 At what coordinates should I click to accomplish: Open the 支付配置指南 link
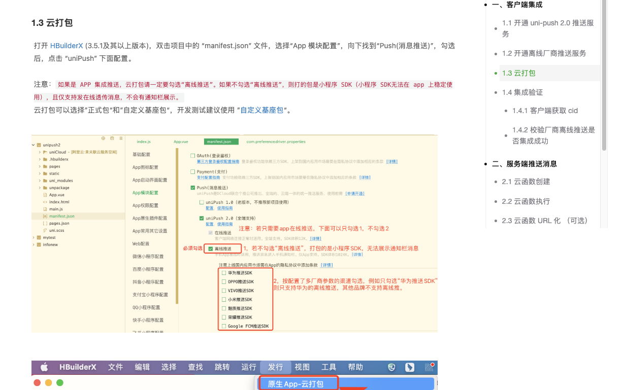(209, 178)
